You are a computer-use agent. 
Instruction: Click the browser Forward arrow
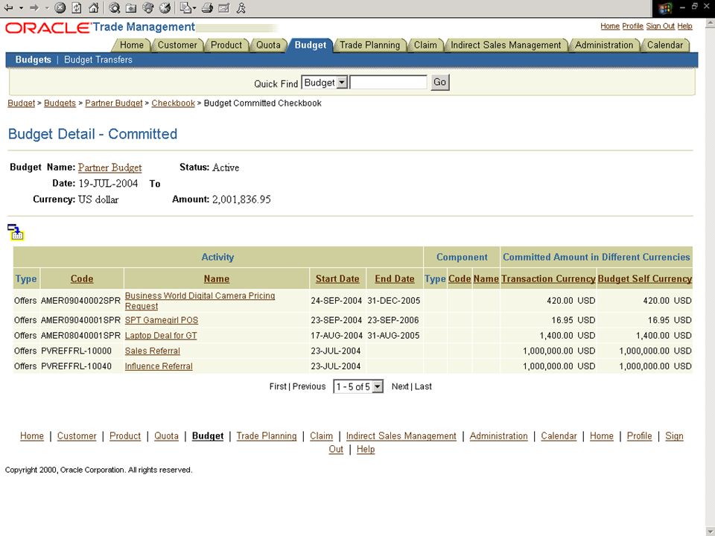click(x=34, y=7)
